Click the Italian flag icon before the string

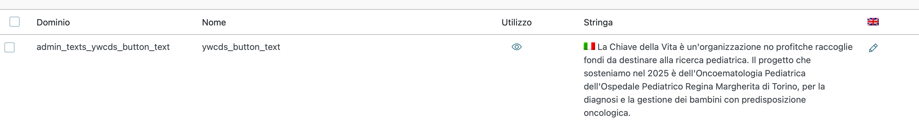[589, 46]
